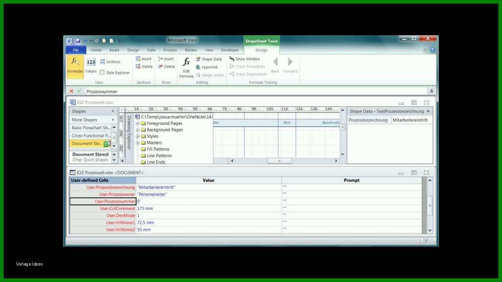Image resolution: width=502 pixels, height=282 pixels.
Task: Click the User-defined Cells section header
Action: tap(103, 180)
